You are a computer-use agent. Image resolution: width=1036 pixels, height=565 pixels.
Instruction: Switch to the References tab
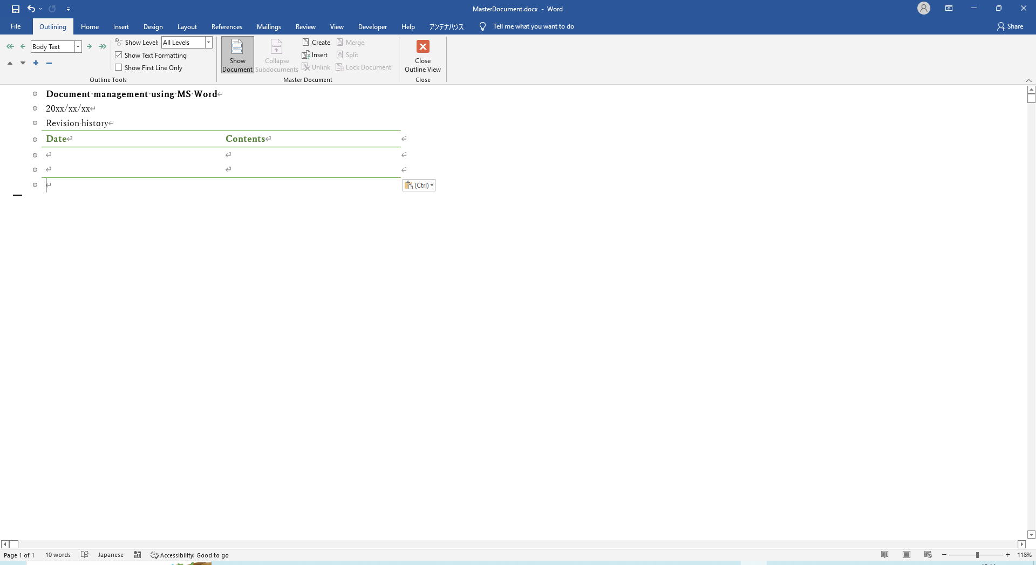(227, 27)
